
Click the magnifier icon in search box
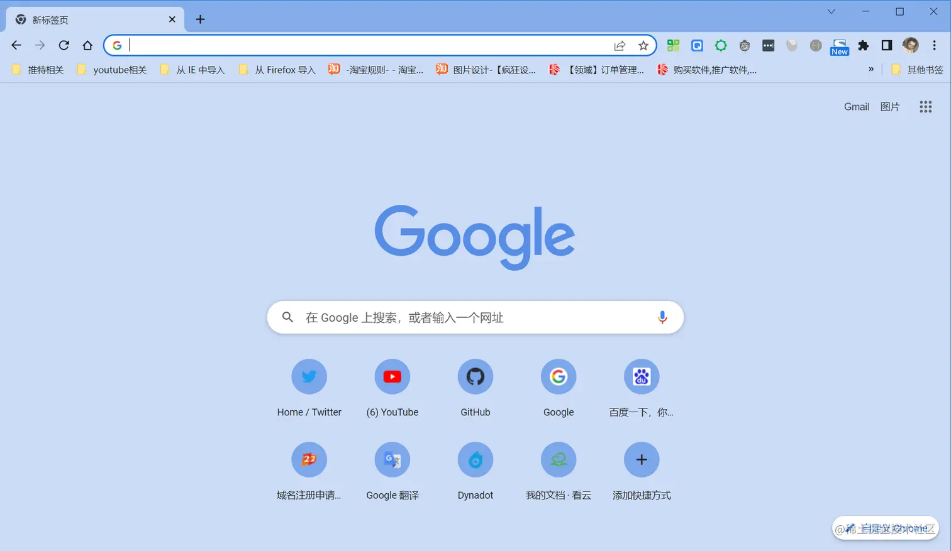pos(287,317)
